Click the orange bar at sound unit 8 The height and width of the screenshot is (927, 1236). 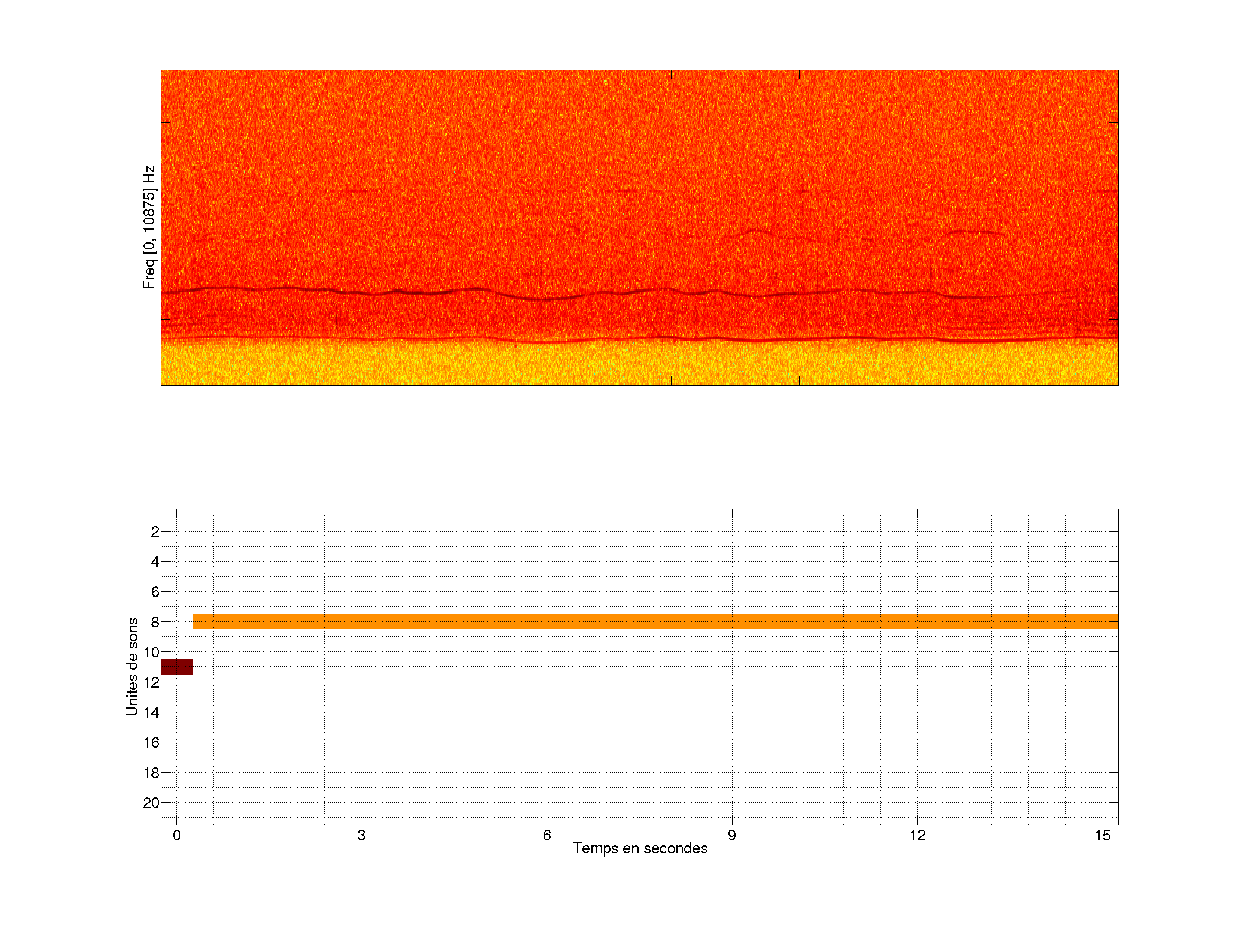point(655,621)
